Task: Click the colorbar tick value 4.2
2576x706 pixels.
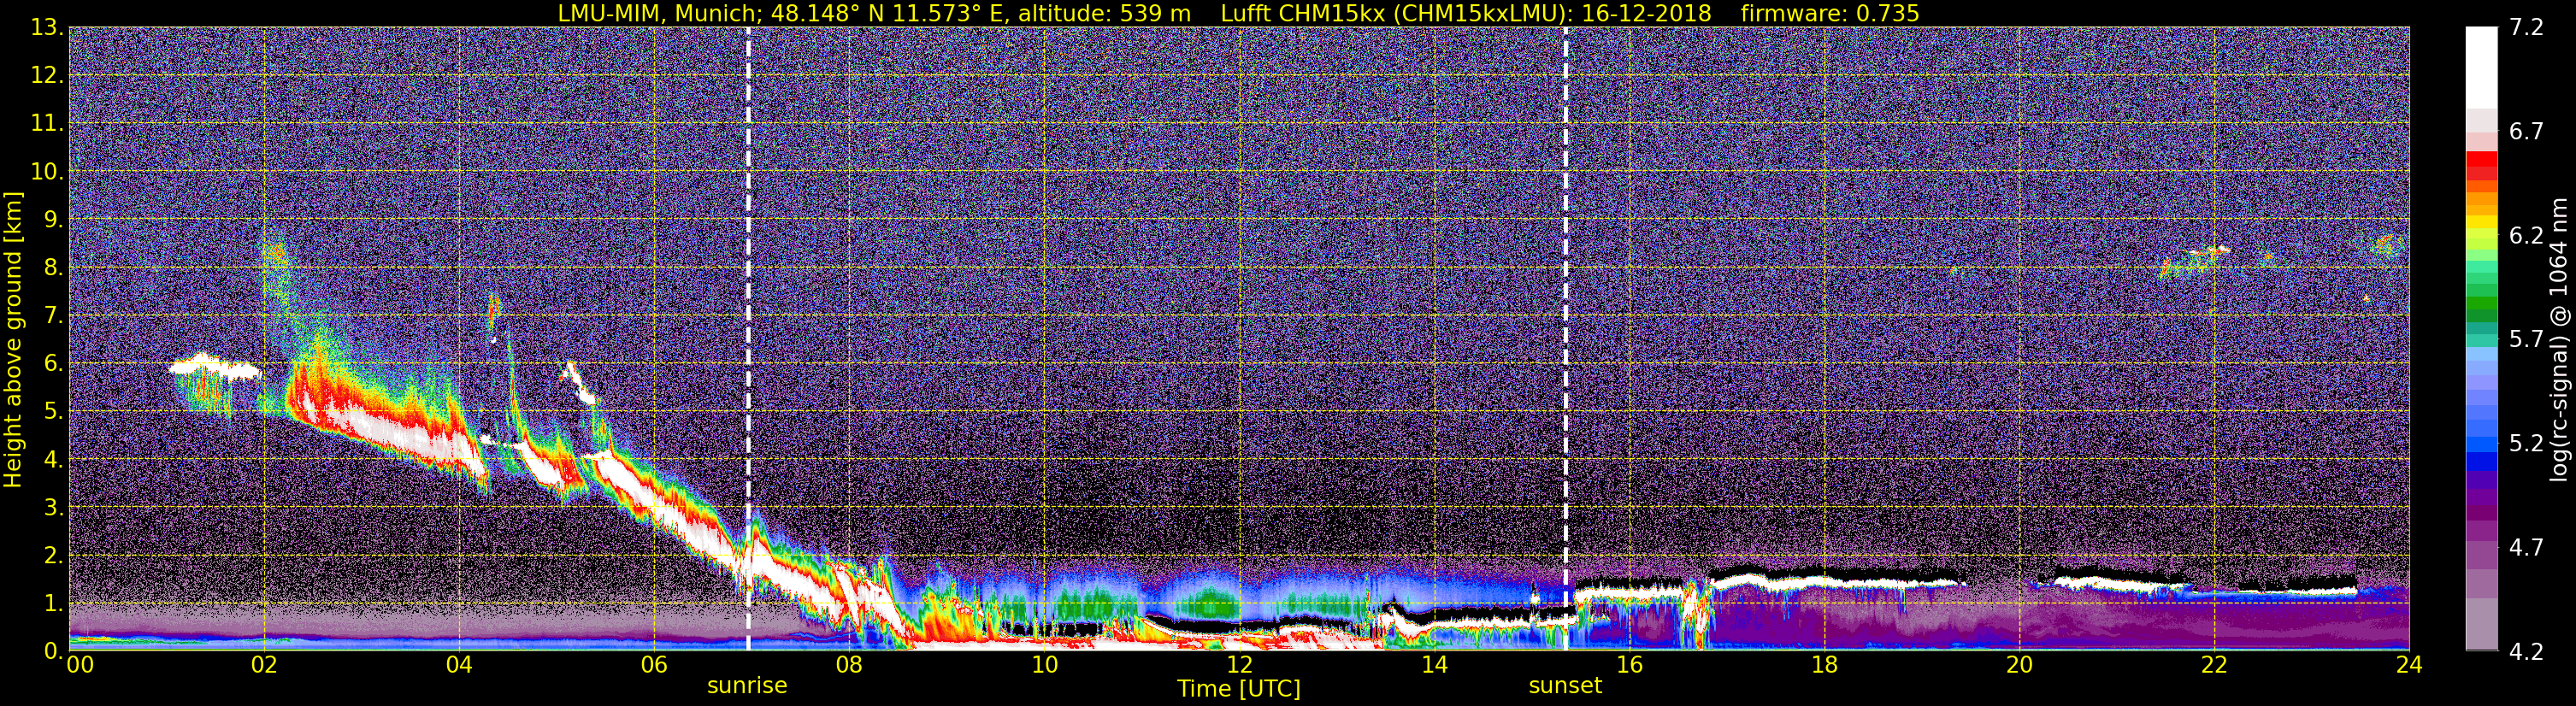Action: coord(2526,652)
